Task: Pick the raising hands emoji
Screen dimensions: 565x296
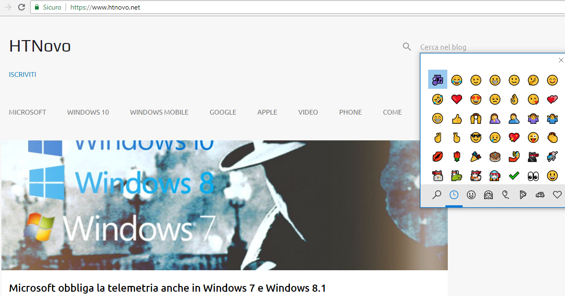Action: tap(476, 118)
